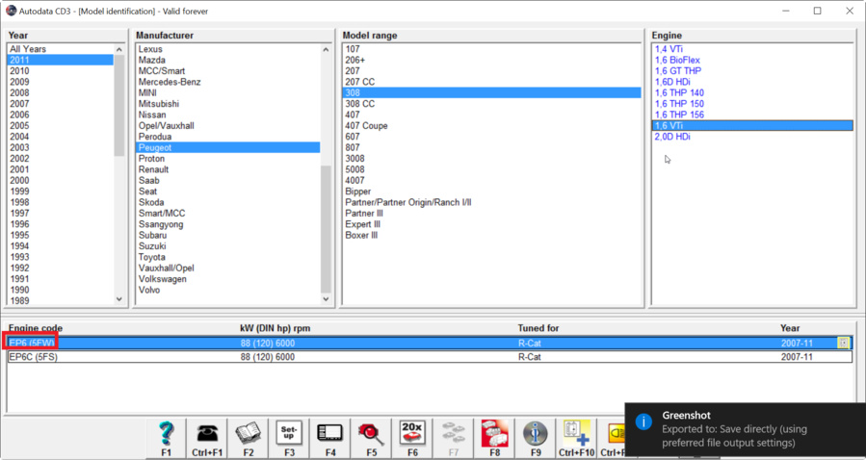
Task: Open the info disc icon labeled F9
Action: [536, 439]
